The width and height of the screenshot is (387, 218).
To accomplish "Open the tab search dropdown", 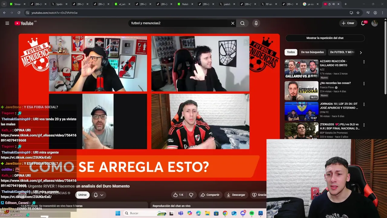I will click(4, 4).
